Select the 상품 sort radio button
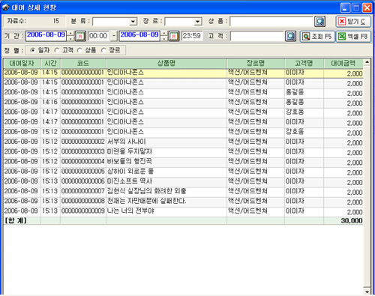Screen dimensions: 375x296 (79, 50)
